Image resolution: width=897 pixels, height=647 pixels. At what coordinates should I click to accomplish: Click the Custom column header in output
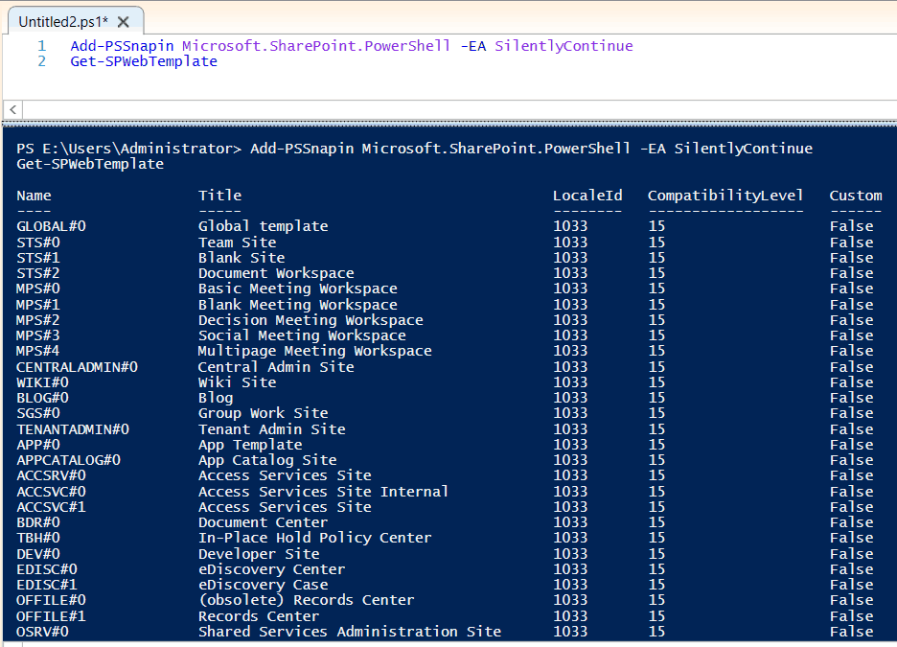coord(855,195)
